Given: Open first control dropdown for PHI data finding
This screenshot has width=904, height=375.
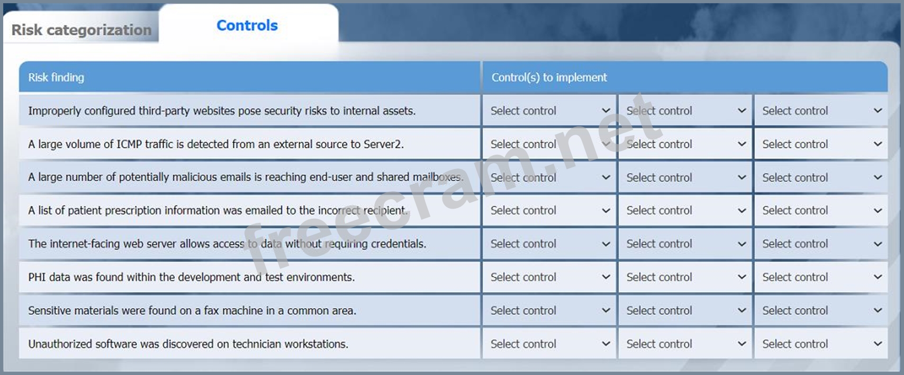Looking at the screenshot, I should [x=549, y=277].
